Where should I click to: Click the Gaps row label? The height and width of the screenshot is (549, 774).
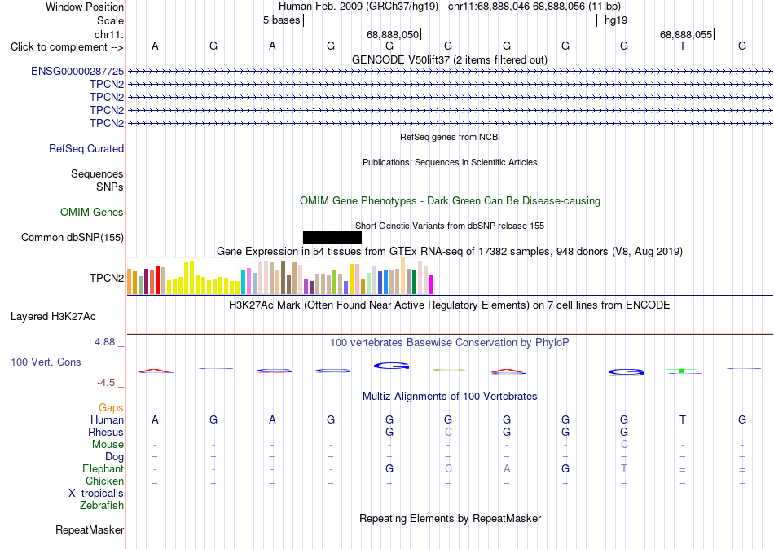(x=111, y=408)
